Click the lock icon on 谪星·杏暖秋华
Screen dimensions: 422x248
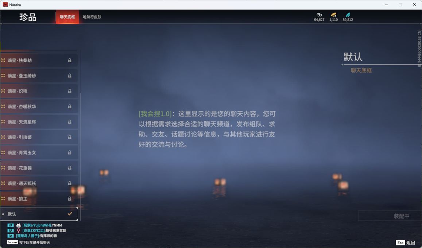pyautogui.click(x=70, y=106)
